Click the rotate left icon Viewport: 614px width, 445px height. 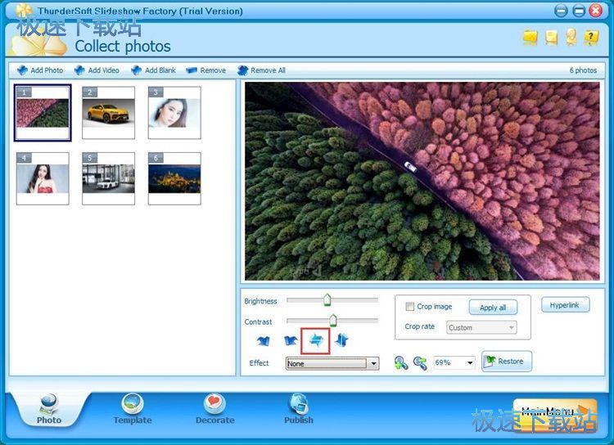tap(263, 340)
